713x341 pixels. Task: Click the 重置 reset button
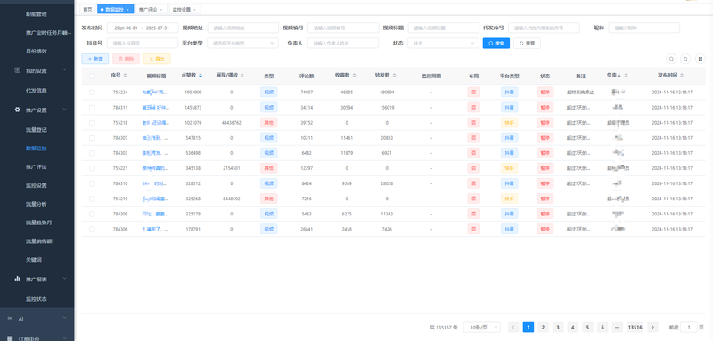coord(527,43)
